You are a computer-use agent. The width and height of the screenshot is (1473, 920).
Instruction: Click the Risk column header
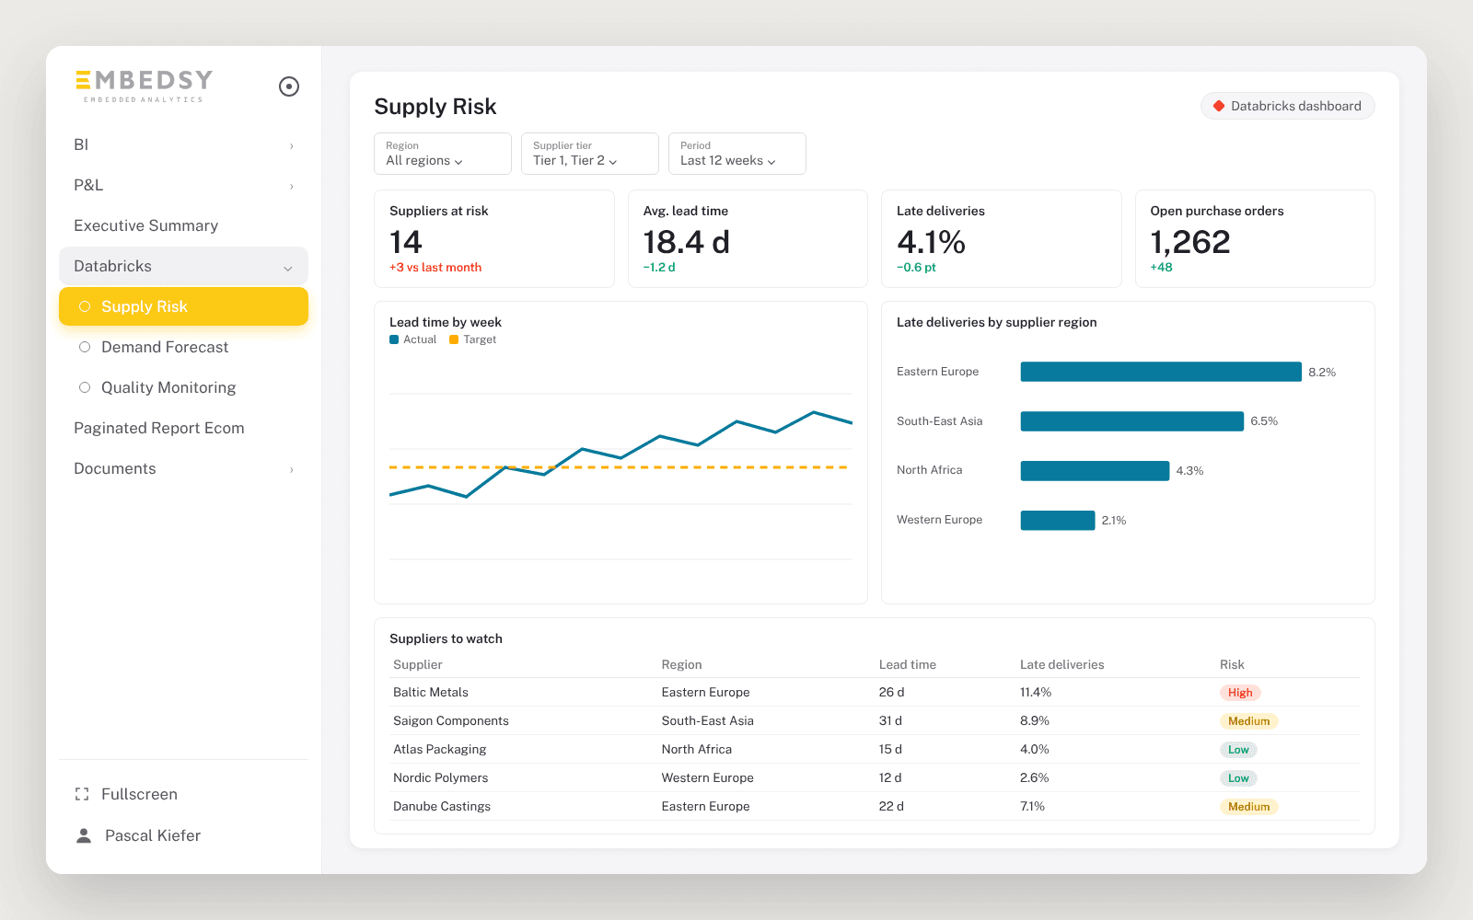pyautogui.click(x=1232, y=664)
